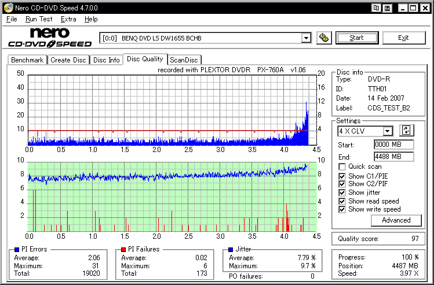Select the Disc Quality tab
This screenshot has width=434, height=285.
click(x=145, y=59)
